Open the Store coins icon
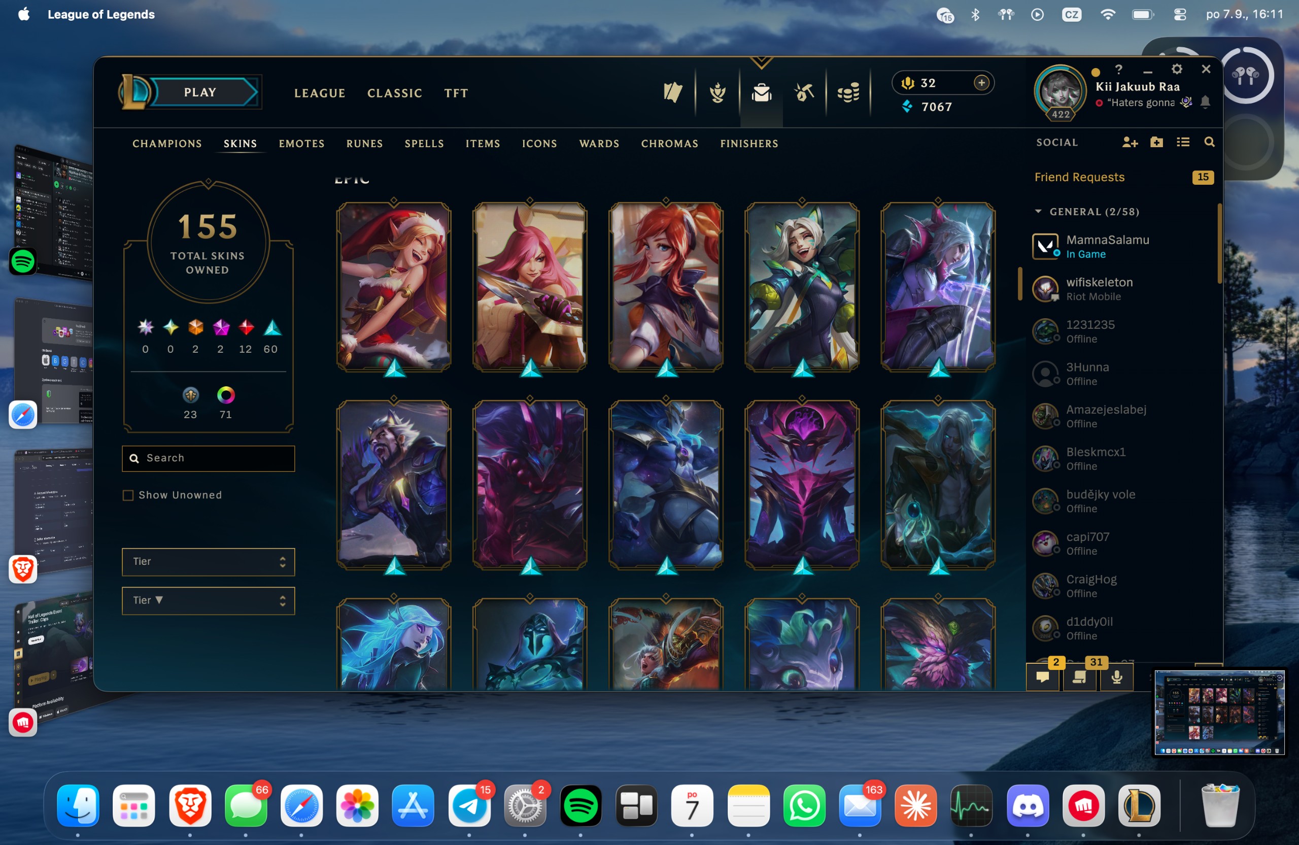This screenshot has width=1299, height=845. pos(849,92)
